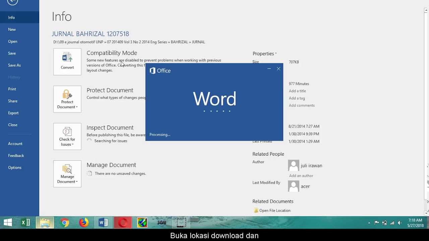Click the scrollbar up arrow
The image size is (429, 241).
[x=426, y=10]
